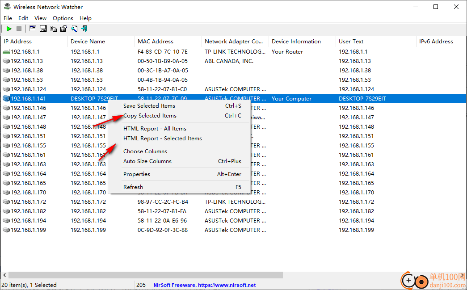Click the "ABL CANADA, INC." adapter company cell
Screen dimensions: 467x290
229,61
